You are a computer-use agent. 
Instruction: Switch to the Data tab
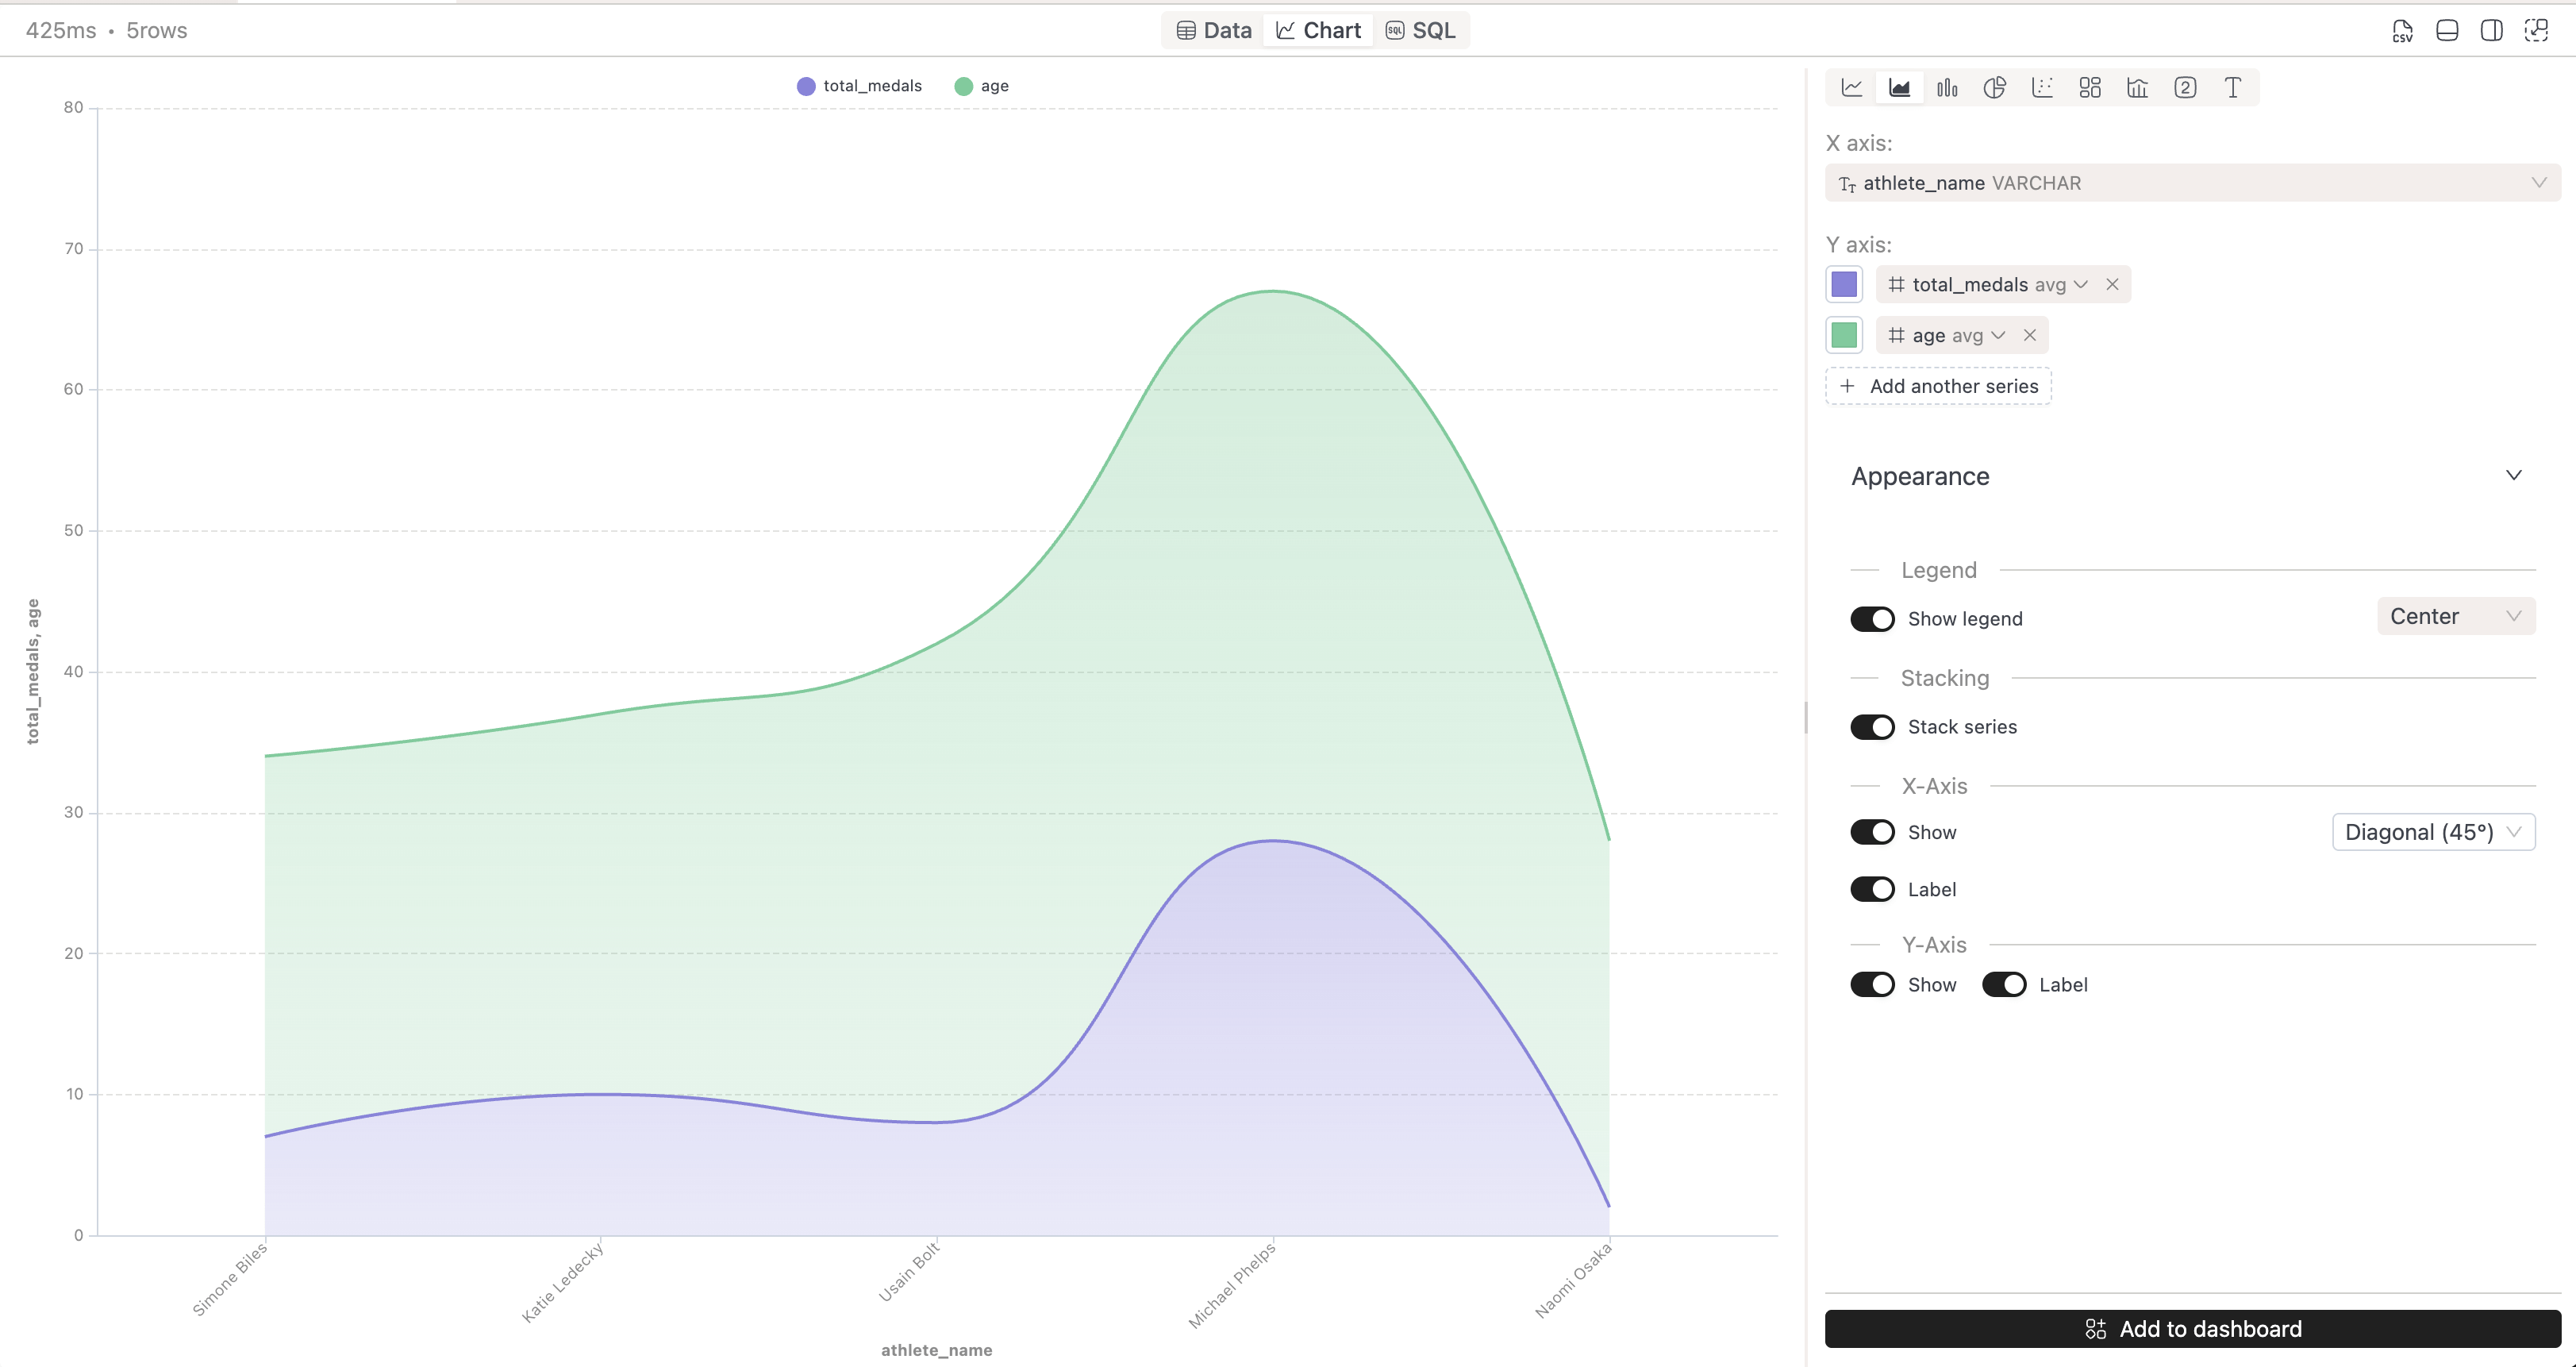(1214, 31)
